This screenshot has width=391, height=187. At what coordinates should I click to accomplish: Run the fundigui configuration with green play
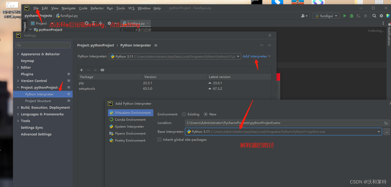(x=345, y=16)
